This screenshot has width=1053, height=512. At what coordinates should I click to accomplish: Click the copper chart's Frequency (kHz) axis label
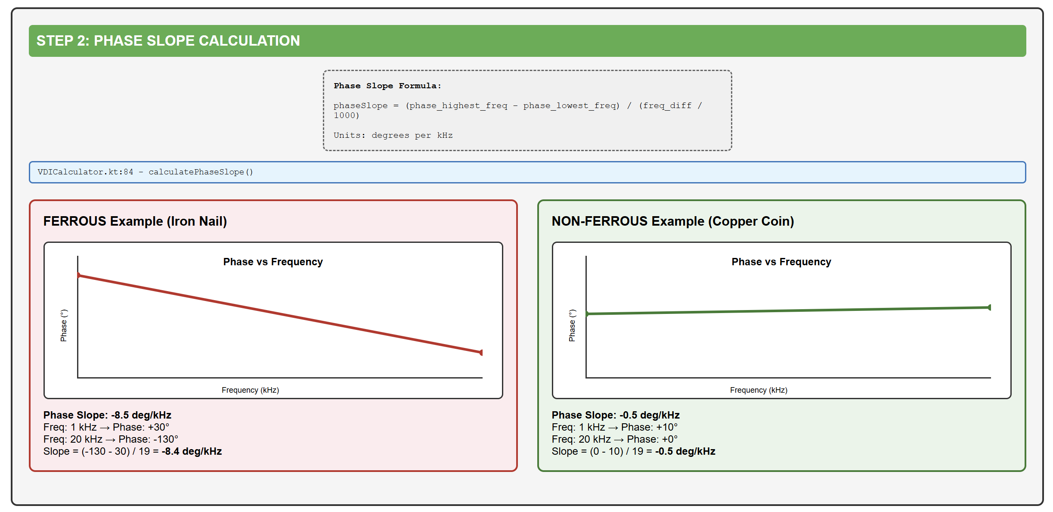(759, 390)
